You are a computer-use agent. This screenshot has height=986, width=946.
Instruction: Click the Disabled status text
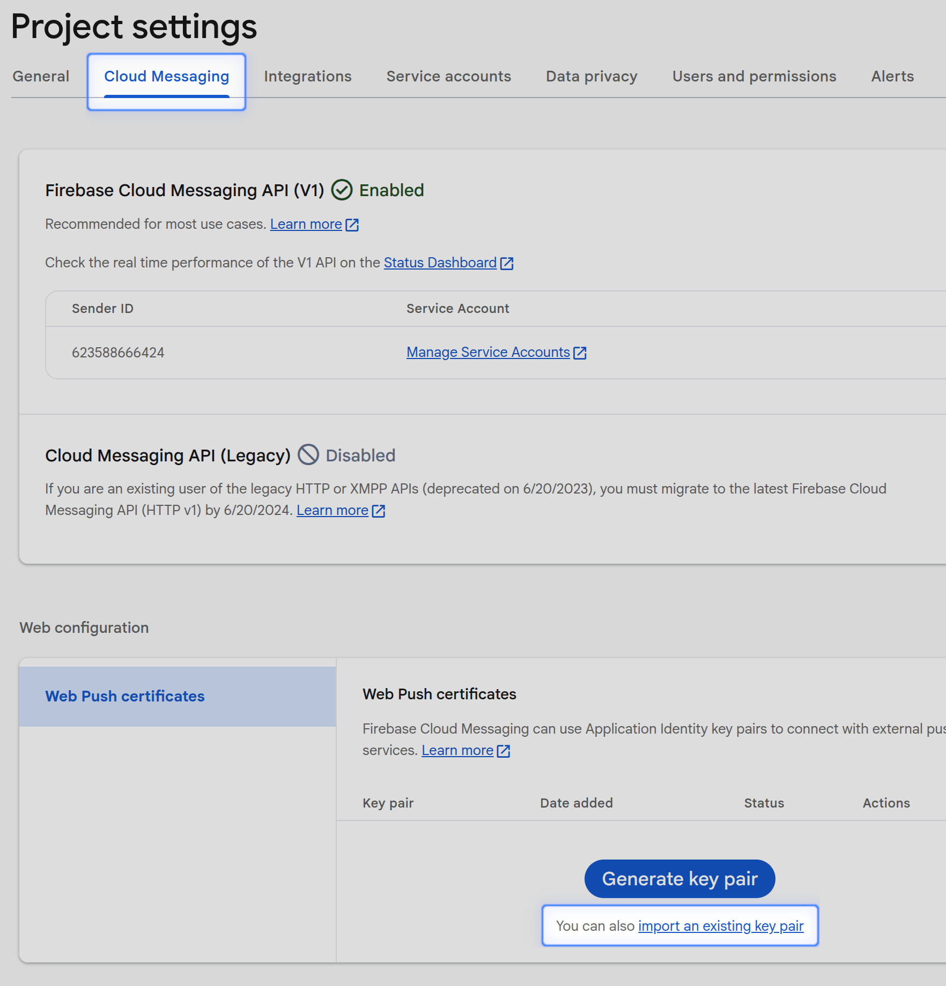[x=360, y=455]
